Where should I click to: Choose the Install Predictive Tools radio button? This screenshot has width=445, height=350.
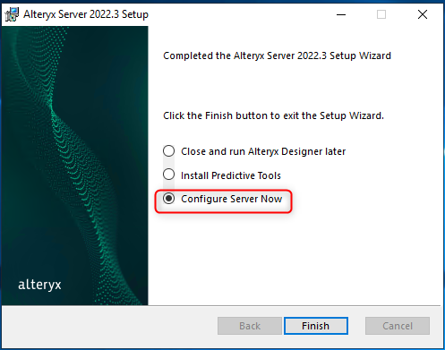[169, 175]
